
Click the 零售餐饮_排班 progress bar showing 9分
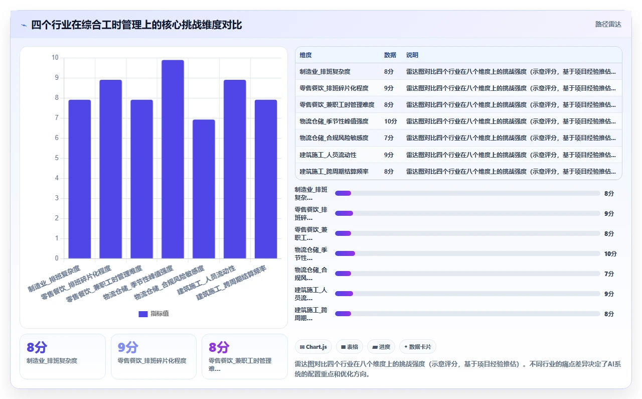pos(467,213)
